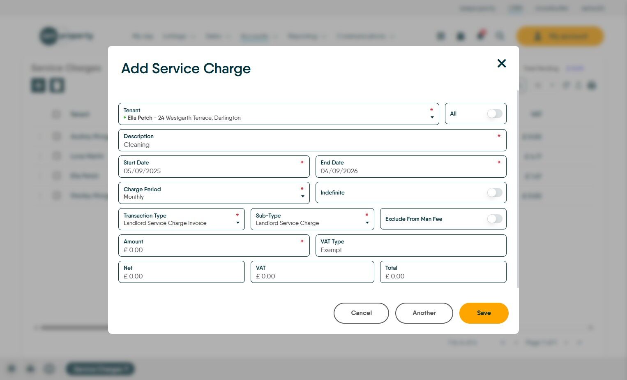
Task: Change the End Date field
Action: pos(411,167)
